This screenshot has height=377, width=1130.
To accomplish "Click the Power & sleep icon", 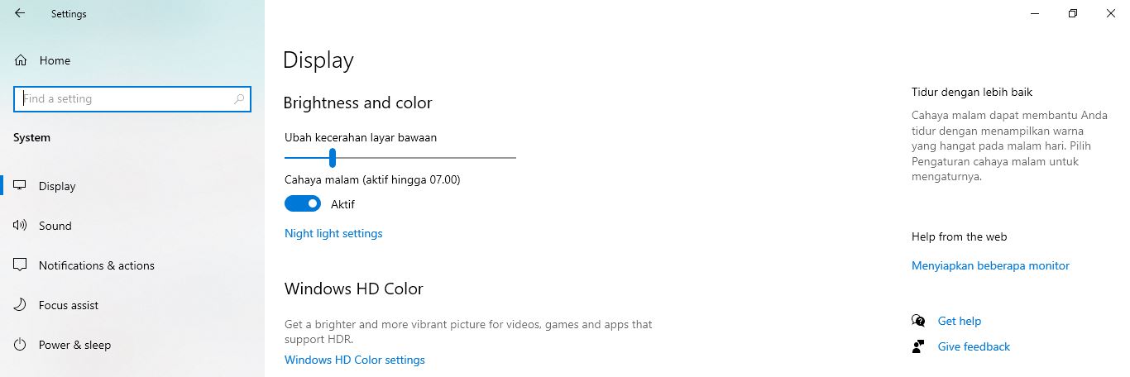I will click(x=21, y=345).
